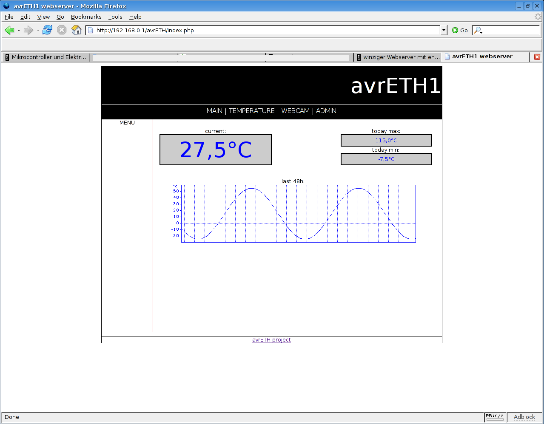Click the Stop loading icon
The width and height of the screenshot is (544, 424).
(x=62, y=30)
